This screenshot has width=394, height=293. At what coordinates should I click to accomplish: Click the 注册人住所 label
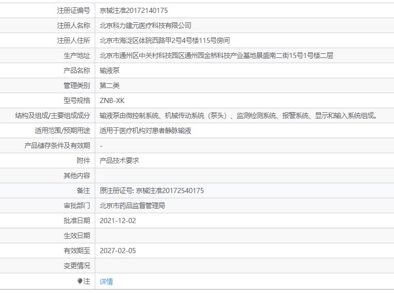(74, 40)
